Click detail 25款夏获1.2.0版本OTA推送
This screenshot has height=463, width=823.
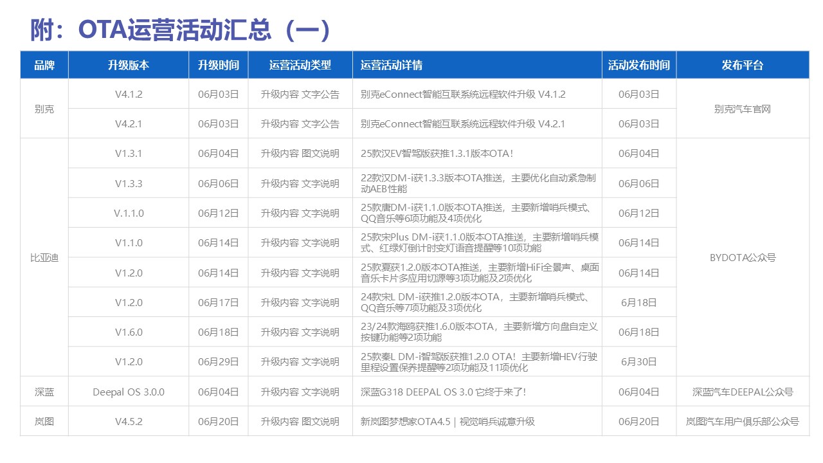click(x=478, y=273)
